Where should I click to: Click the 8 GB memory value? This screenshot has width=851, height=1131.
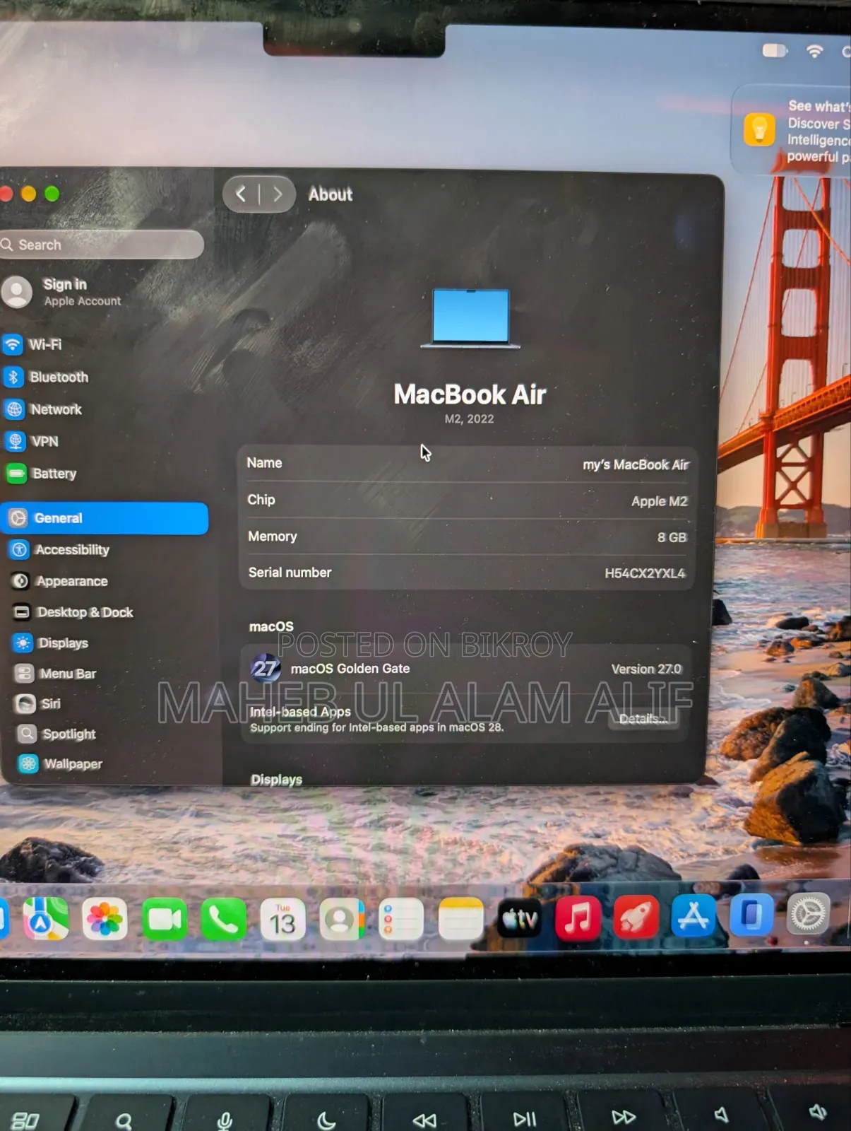[672, 537]
